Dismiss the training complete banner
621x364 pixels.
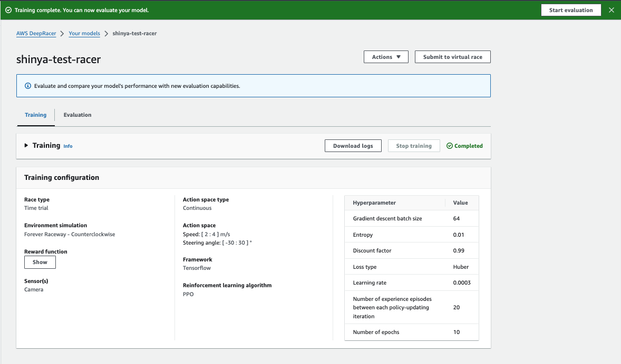click(611, 11)
